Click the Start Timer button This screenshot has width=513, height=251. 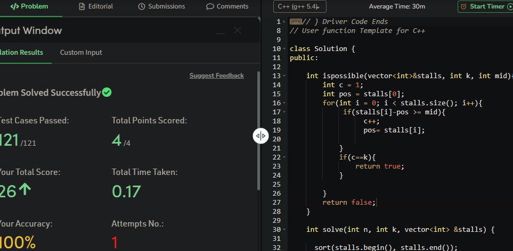click(485, 6)
